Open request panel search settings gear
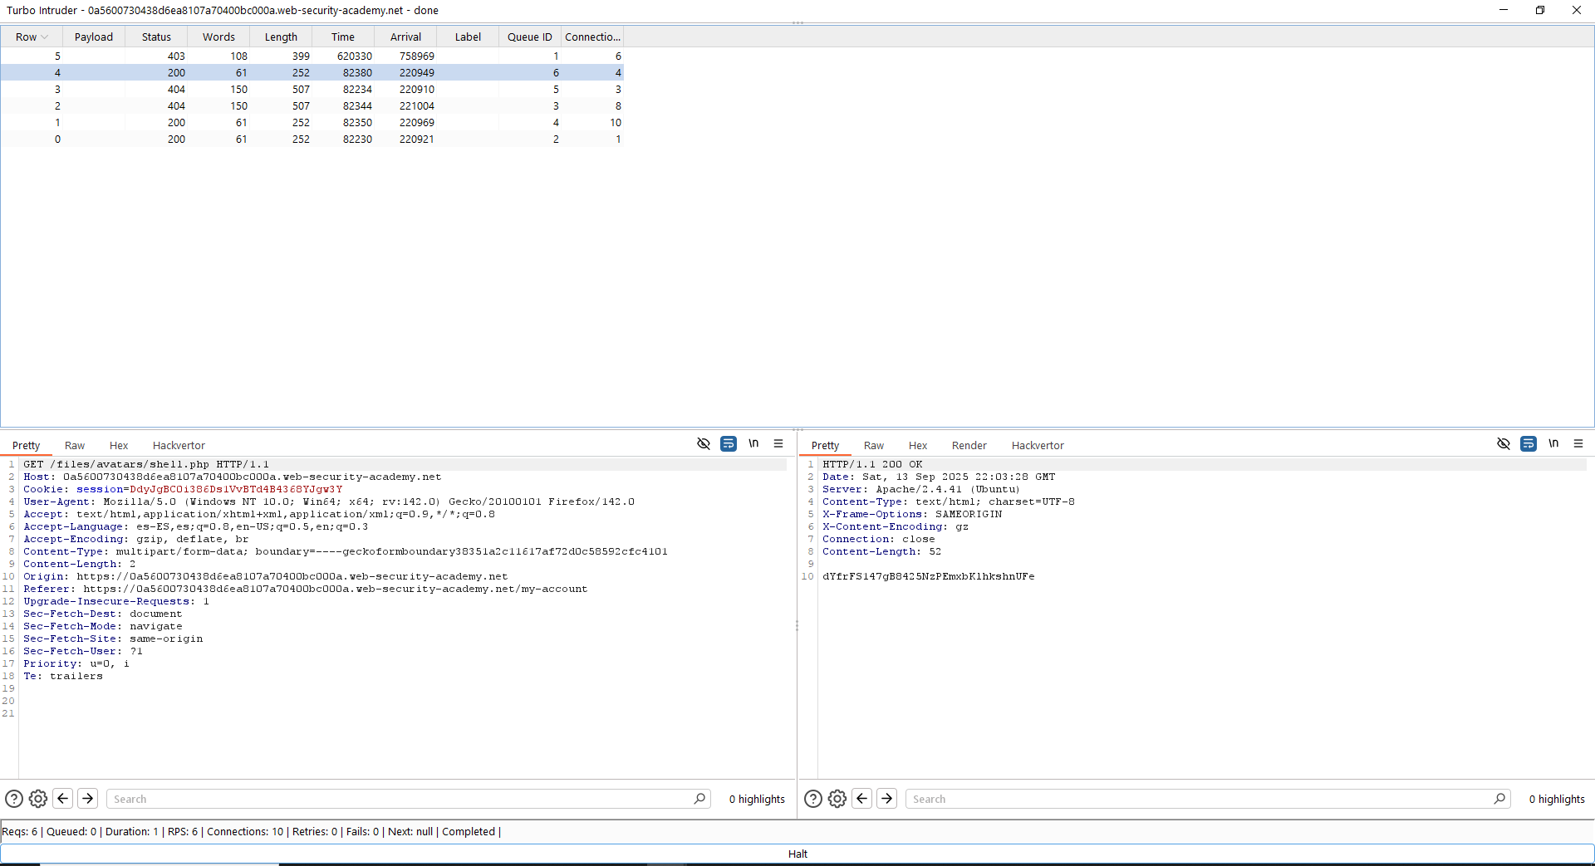Viewport: 1595px width, 866px height. click(38, 799)
